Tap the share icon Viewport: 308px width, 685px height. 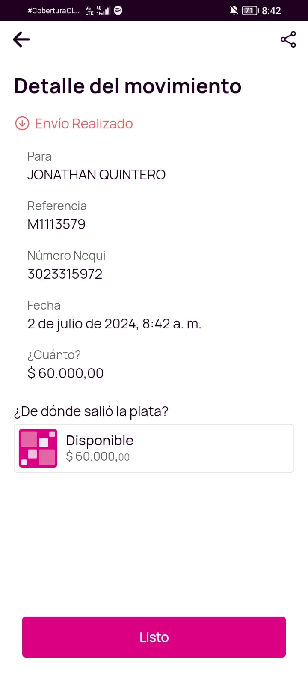288,39
